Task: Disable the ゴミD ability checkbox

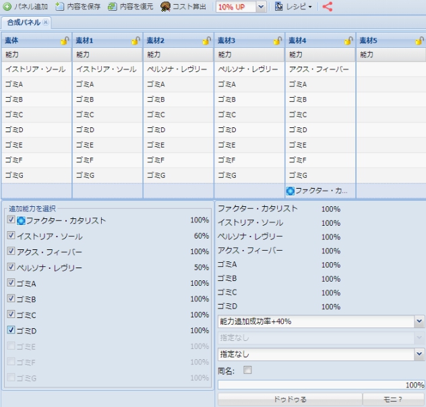Action: (11, 330)
